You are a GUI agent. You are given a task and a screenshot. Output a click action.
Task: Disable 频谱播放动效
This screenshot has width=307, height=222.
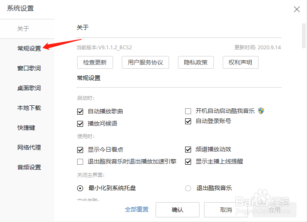pos(188,150)
